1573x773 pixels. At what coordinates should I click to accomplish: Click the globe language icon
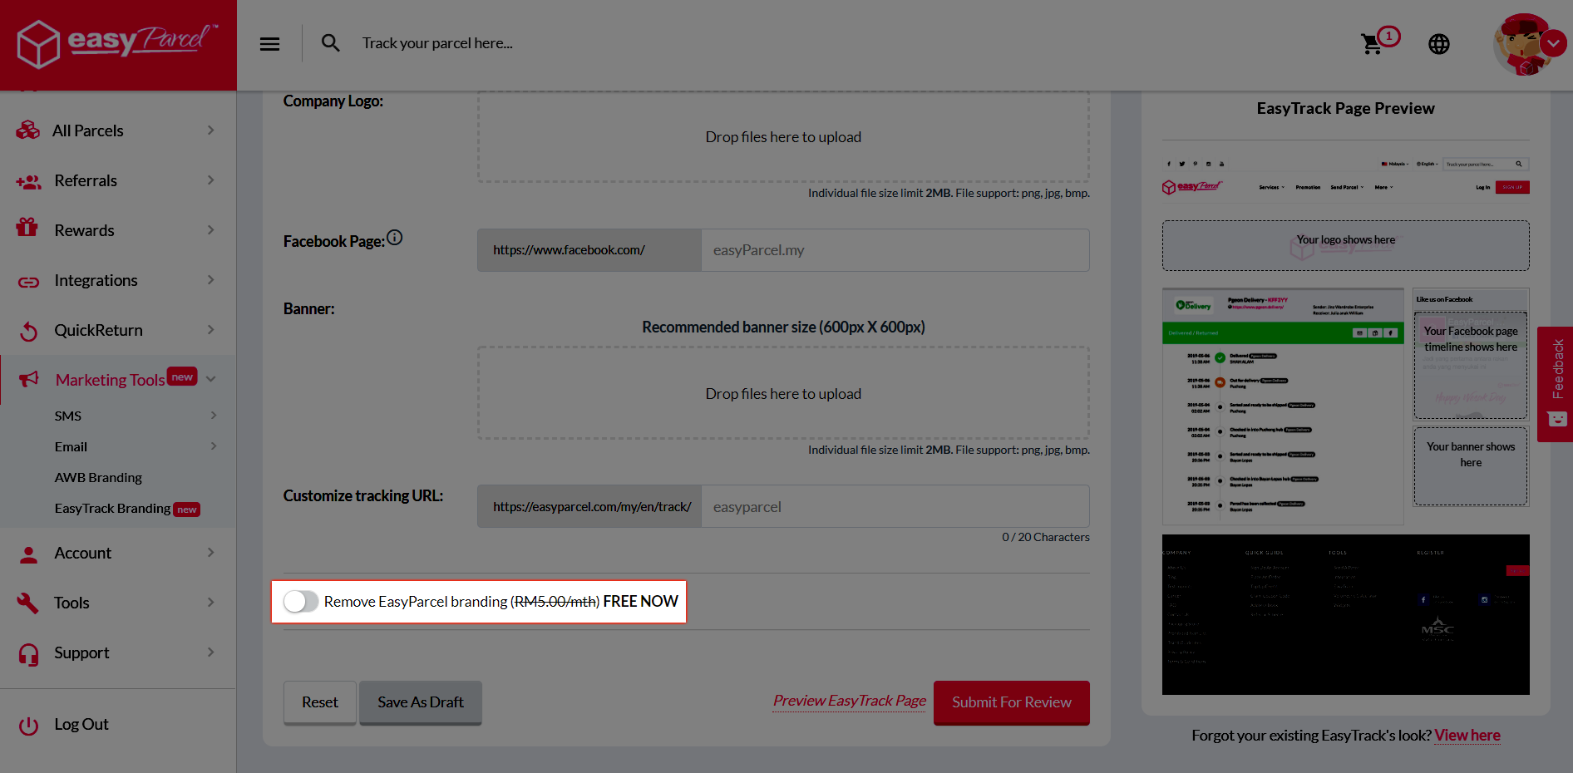point(1439,43)
